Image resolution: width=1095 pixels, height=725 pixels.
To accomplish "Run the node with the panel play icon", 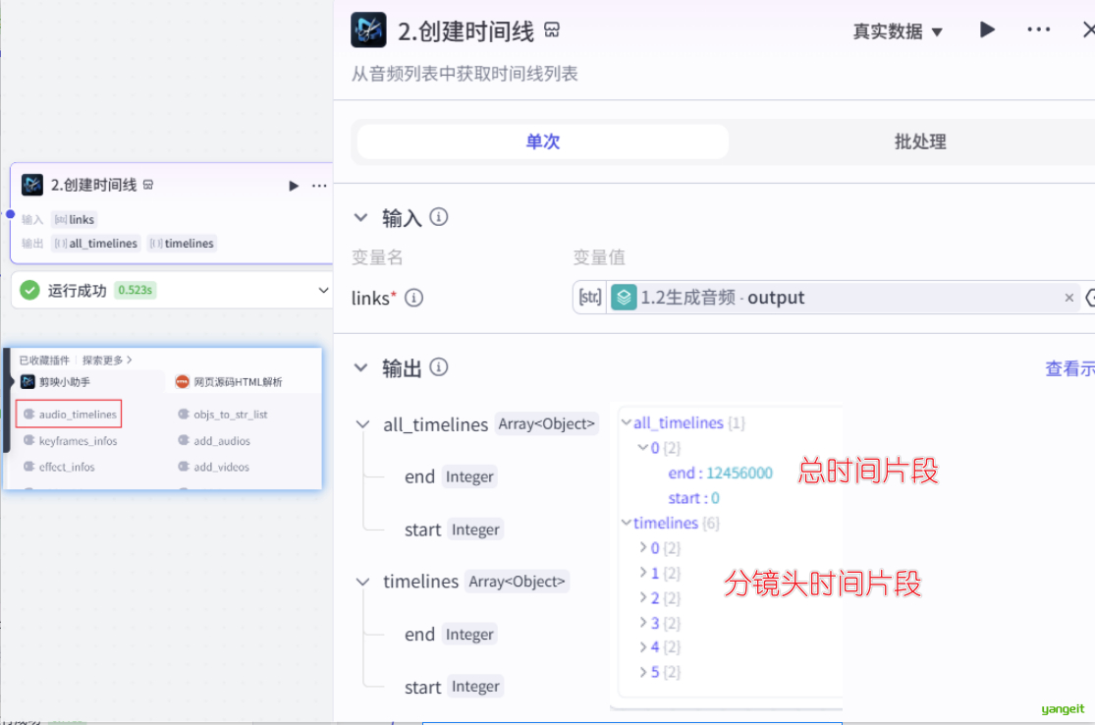I will (x=987, y=29).
